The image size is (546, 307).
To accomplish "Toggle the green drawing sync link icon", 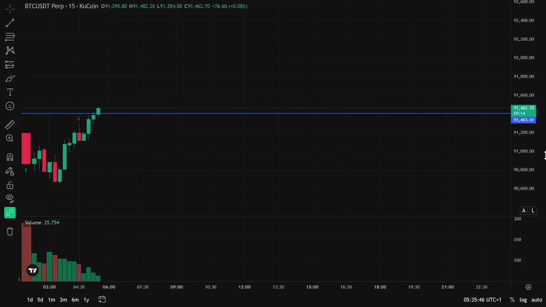I will pyautogui.click(x=10, y=212).
